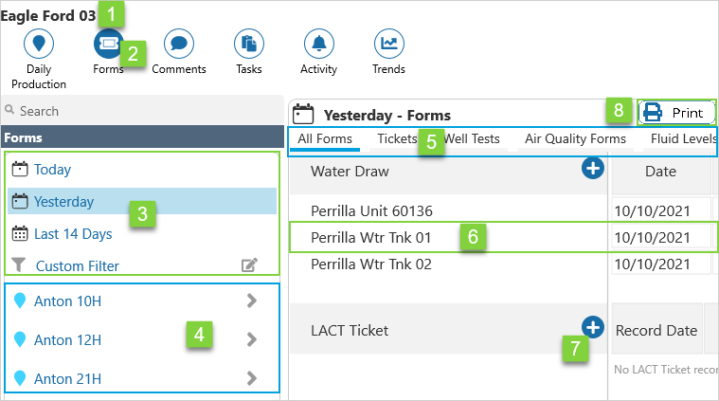Expand the Anton 21H chevron
Image resolution: width=719 pixels, height=401 pixels.
click(x=251, y=378)
